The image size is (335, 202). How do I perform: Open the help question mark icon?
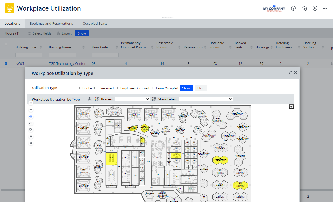pos(293,8)
